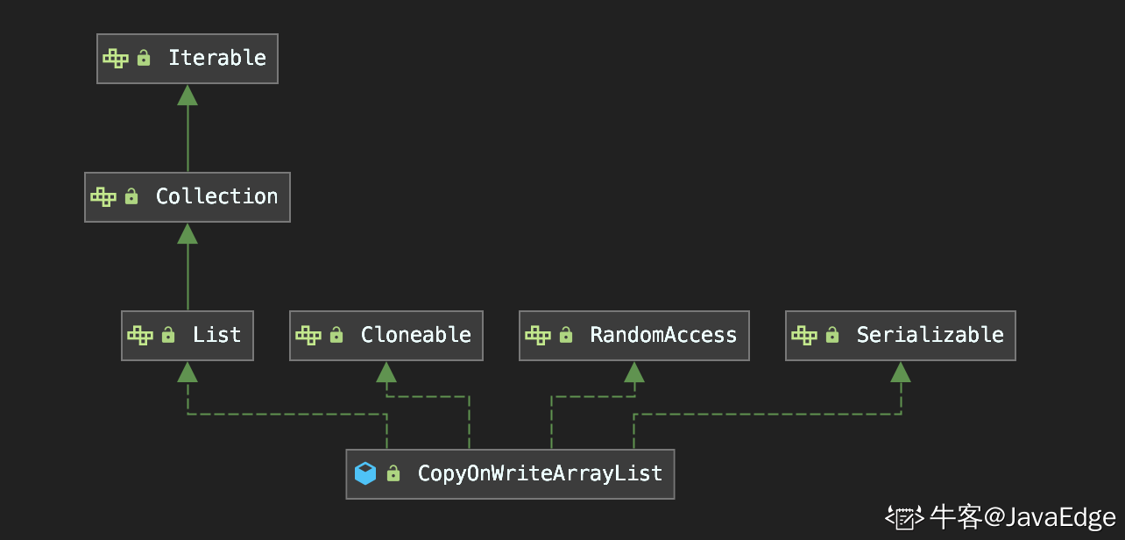Image resolution: width=1125 pixels, height=540 pixels.
Task: Select the RandomAccess node label
Action: pos(663,335)
